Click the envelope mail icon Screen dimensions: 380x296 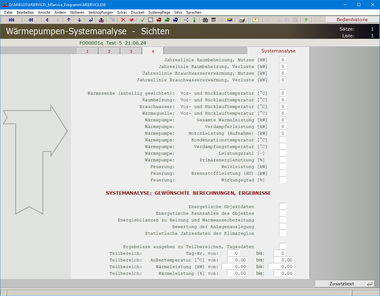(255, 20)
